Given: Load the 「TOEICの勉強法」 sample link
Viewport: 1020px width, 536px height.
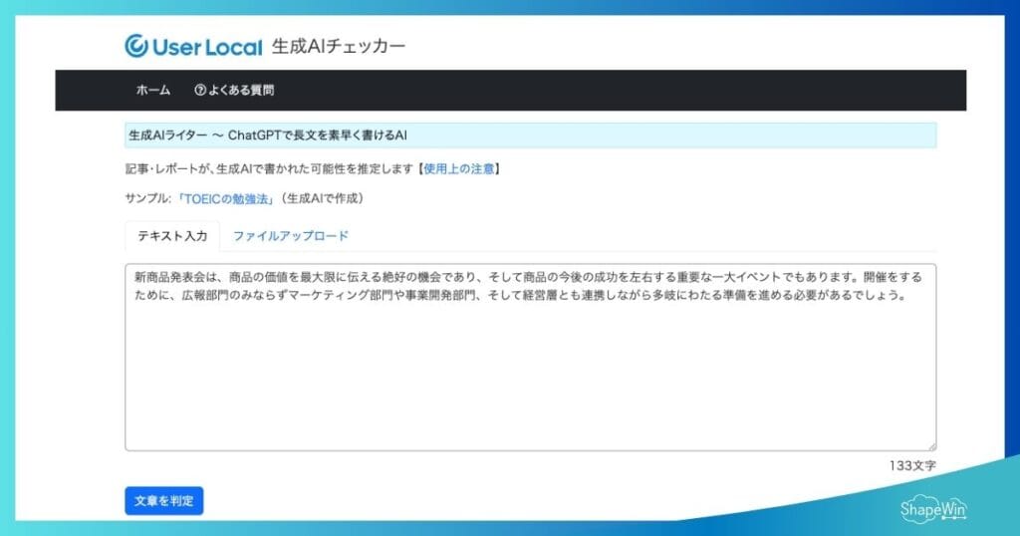Looking at the screenshot, I should (226, 198).
